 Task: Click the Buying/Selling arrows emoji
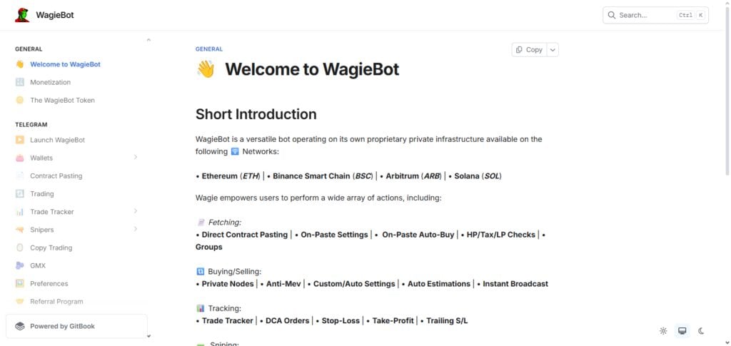(x=201, y=272)
